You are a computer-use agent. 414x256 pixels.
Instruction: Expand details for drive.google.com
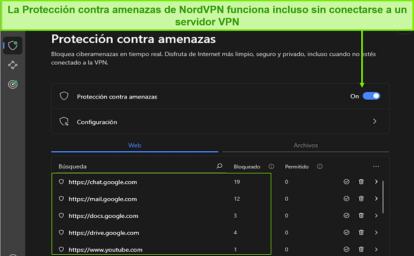[x=376, y=232]
